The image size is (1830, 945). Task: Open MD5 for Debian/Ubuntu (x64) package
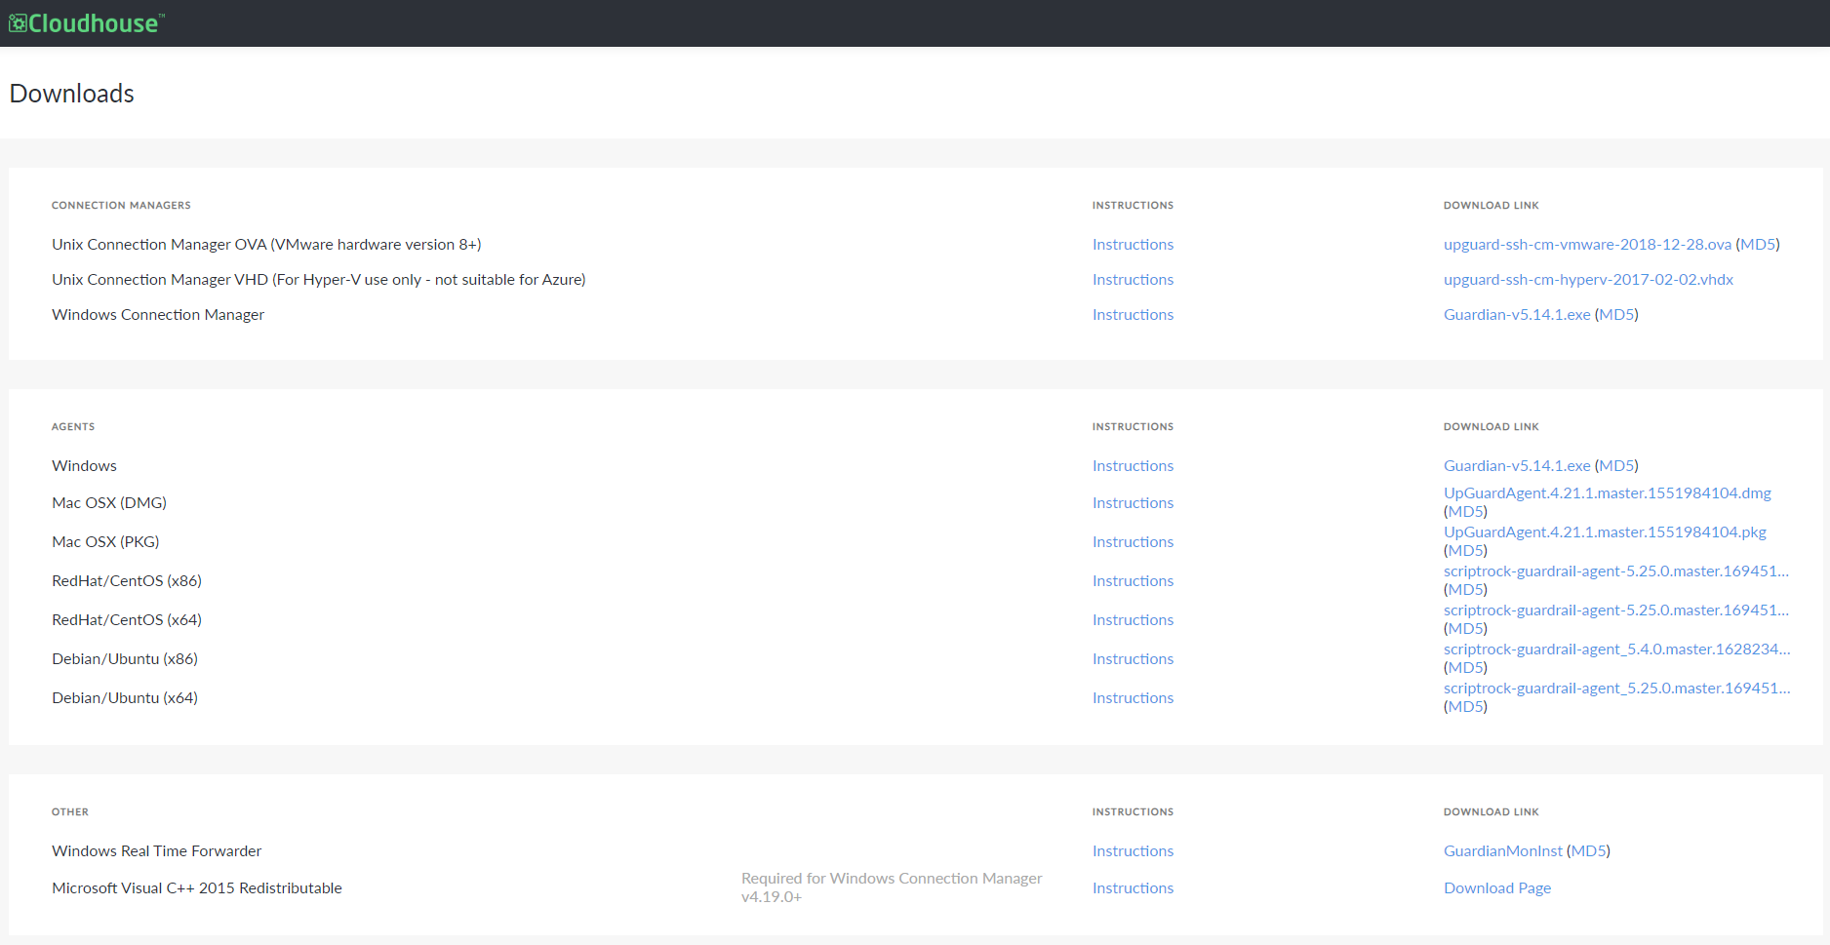click(1465, 707)
